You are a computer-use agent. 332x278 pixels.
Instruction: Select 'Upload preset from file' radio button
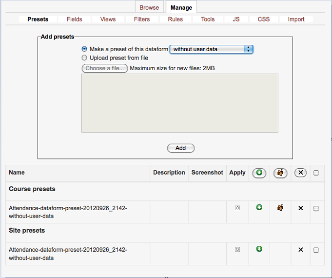[x=84, y=58]
